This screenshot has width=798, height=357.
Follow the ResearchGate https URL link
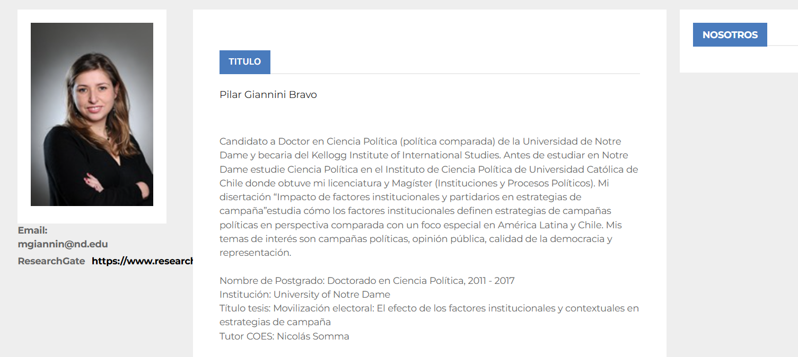(x=142, y=261)
